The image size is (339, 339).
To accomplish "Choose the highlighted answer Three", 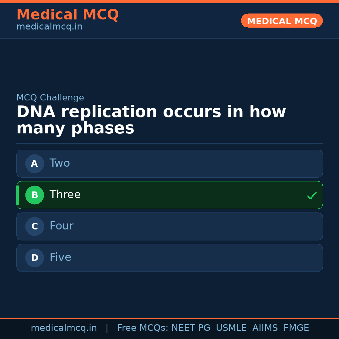I will coord(169,195).
